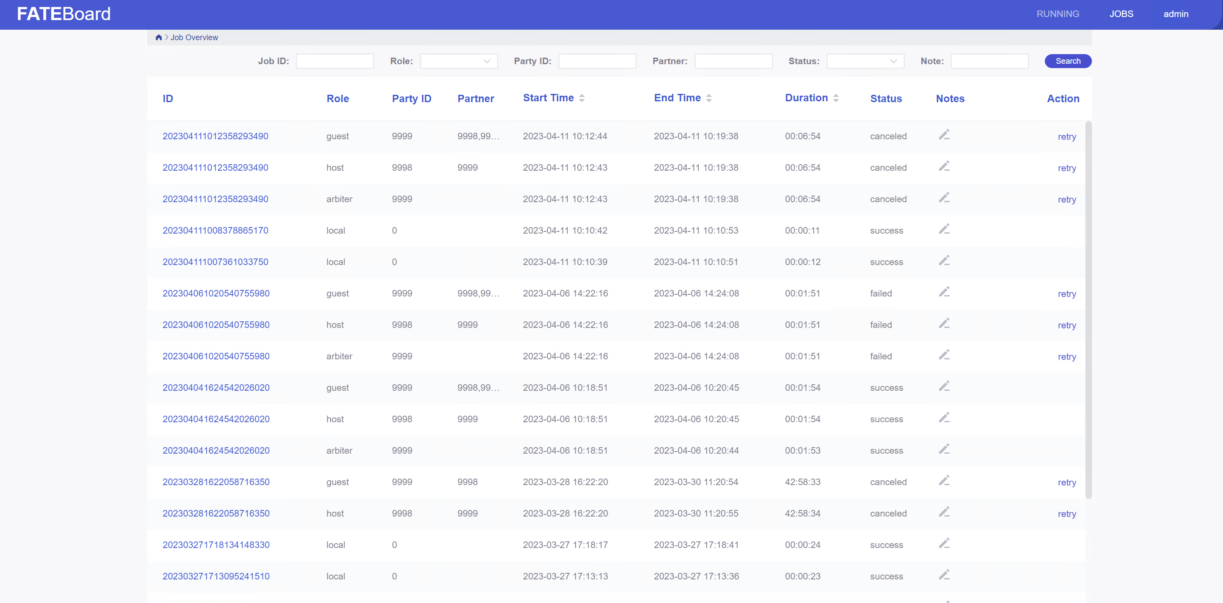Open the Role filter dropdown

pyautogui.click(x=459, y=61)
